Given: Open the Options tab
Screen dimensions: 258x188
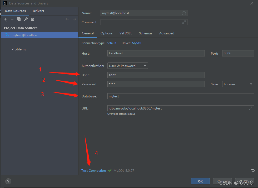Looking at the screenshot, I should click(x=106, y=33).
